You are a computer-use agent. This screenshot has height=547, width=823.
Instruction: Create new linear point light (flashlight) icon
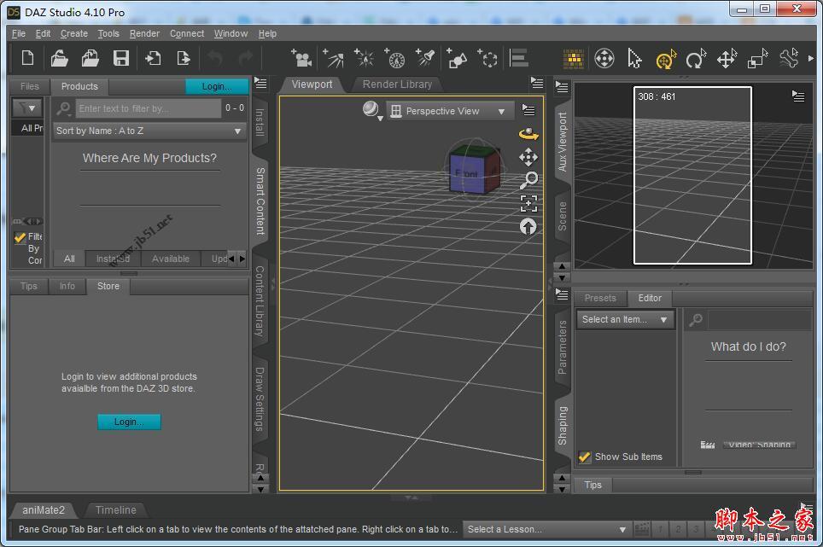(426, 58)
